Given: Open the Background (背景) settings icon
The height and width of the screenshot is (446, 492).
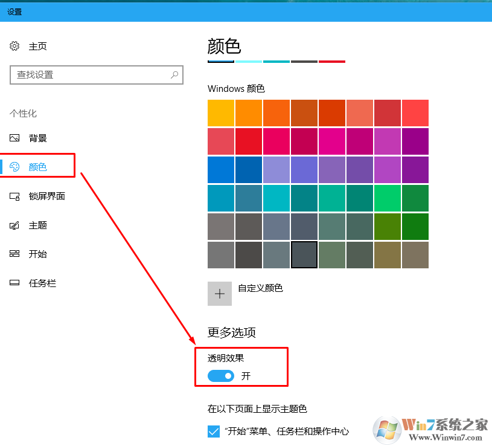Looking at the screenshot, I should 15,138.
